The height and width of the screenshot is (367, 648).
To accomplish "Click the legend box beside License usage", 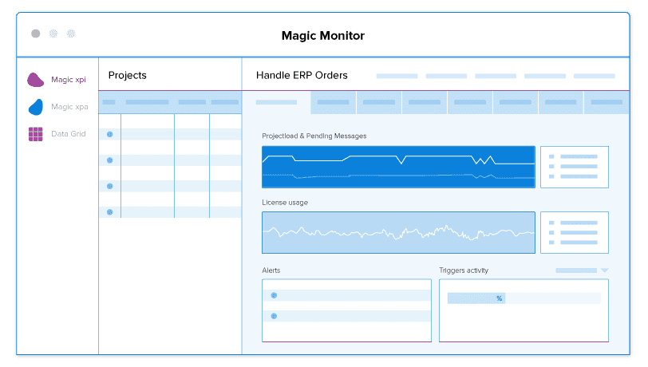I will click(574, 232).
